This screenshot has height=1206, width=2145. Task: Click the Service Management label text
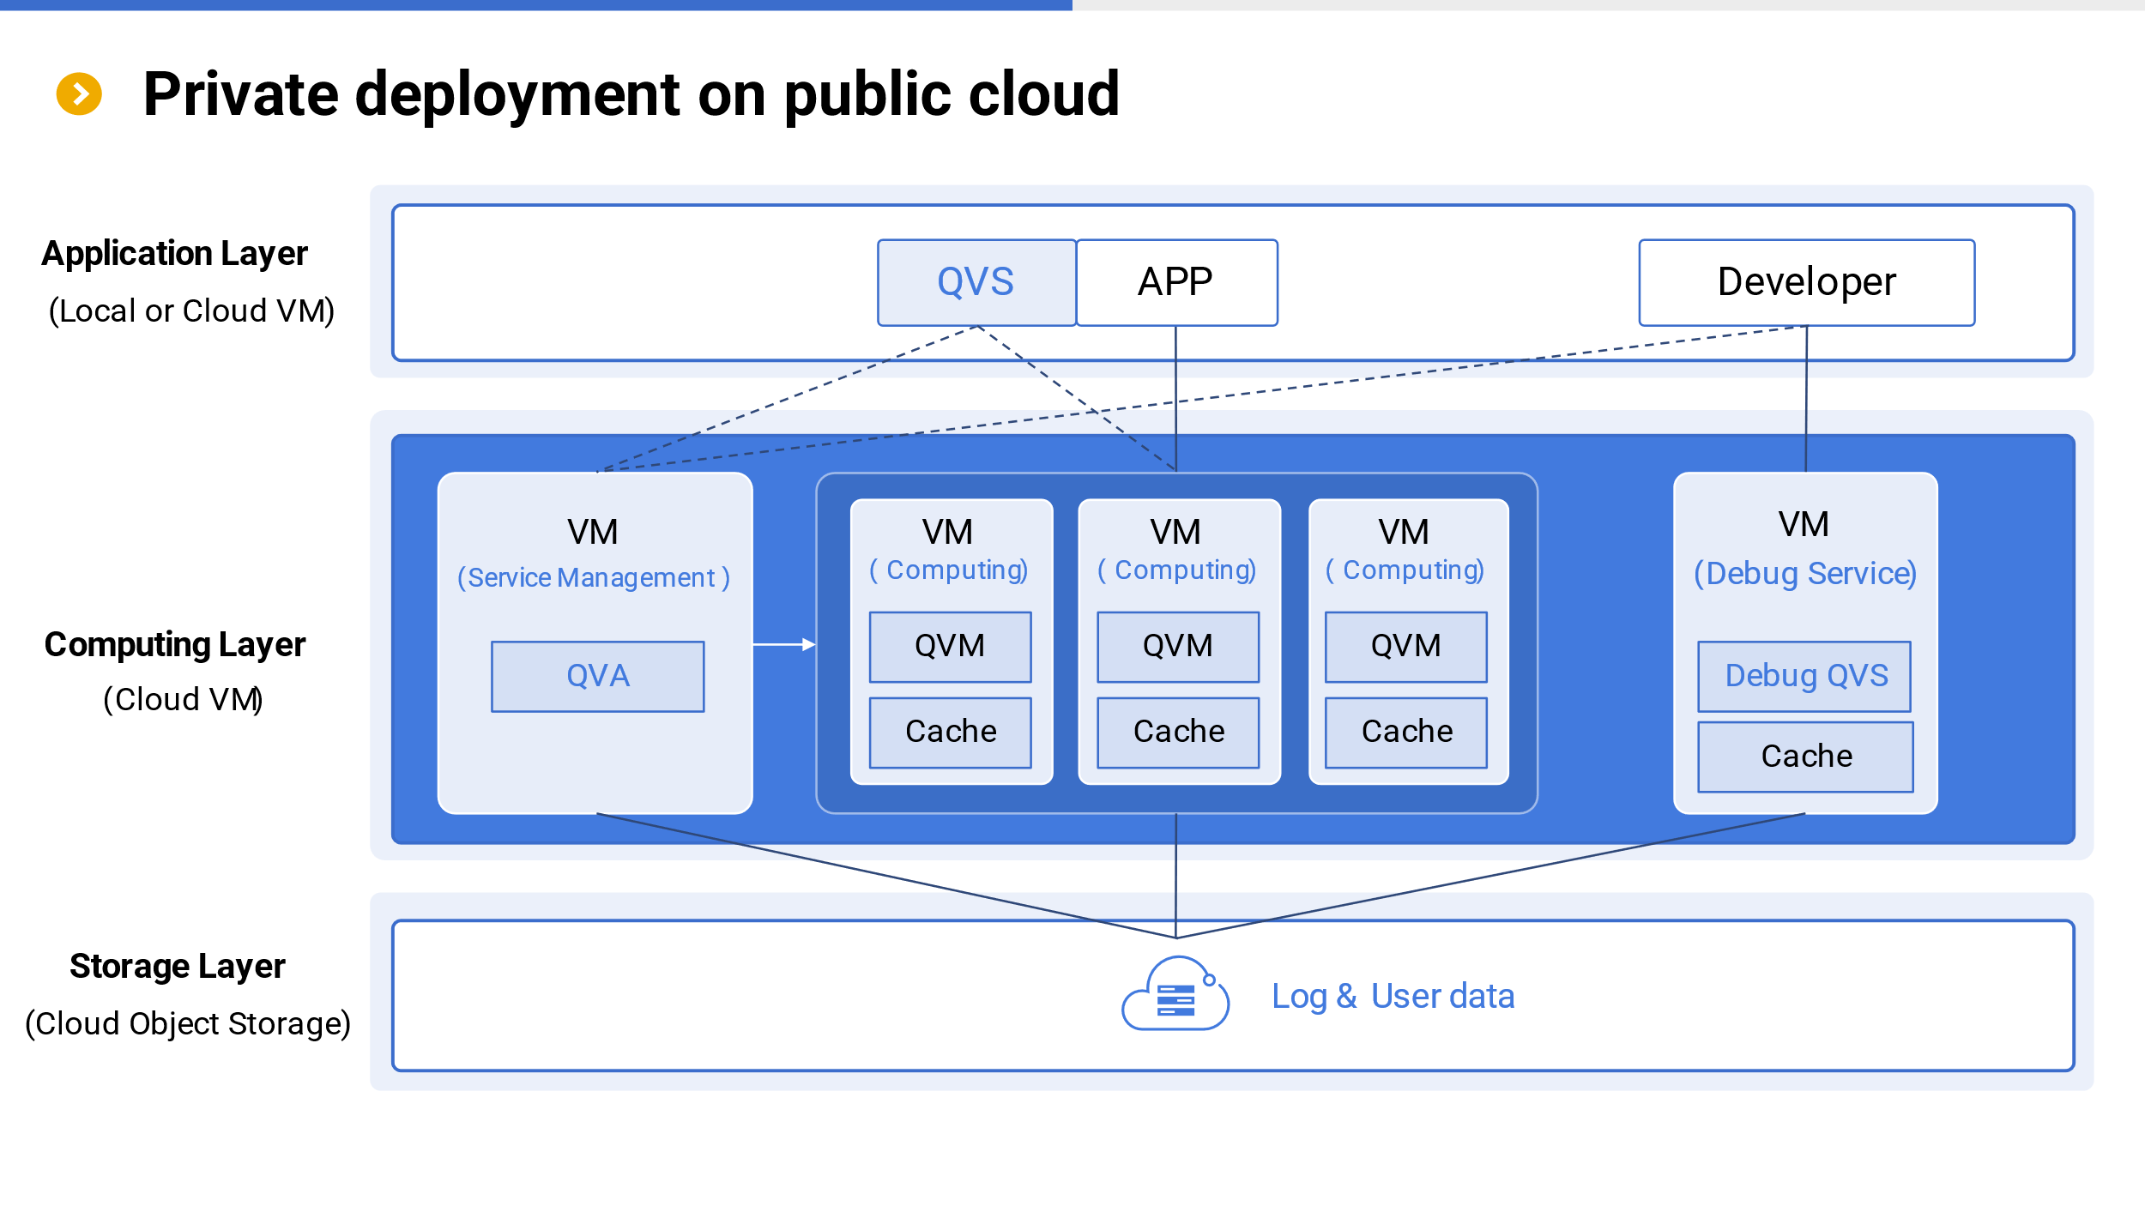593,577
